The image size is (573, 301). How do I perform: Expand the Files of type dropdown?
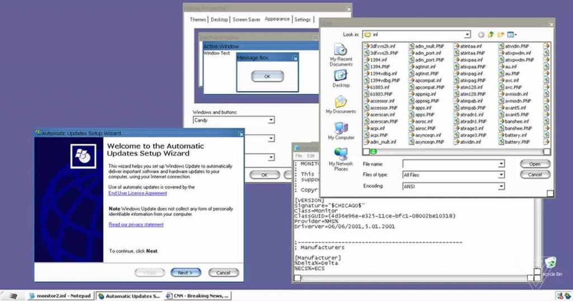[501, 175]
